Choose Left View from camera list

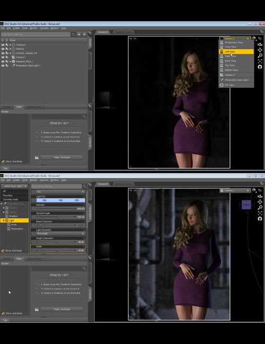(x=236, y=51)
